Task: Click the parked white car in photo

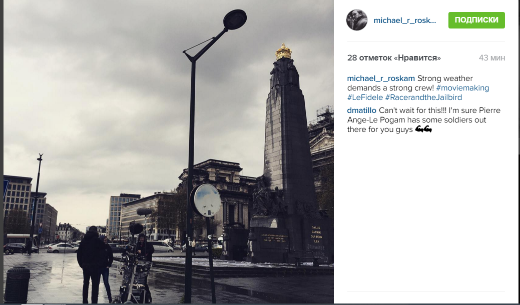Action: (63, 247)
